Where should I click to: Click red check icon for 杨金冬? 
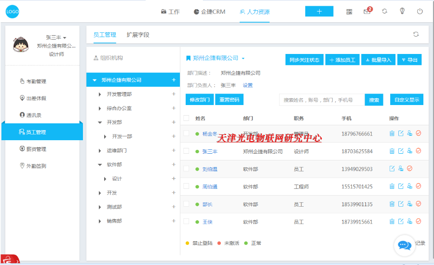point(419,133)
